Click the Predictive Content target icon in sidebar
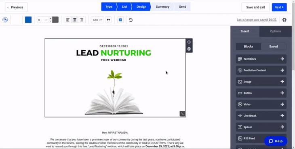295x149 pixels. (x=240, y=70)
